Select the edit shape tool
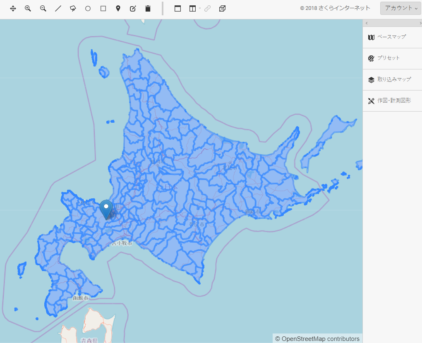Image resolution: width=422 pixels, height=343 pixels. 133,9
